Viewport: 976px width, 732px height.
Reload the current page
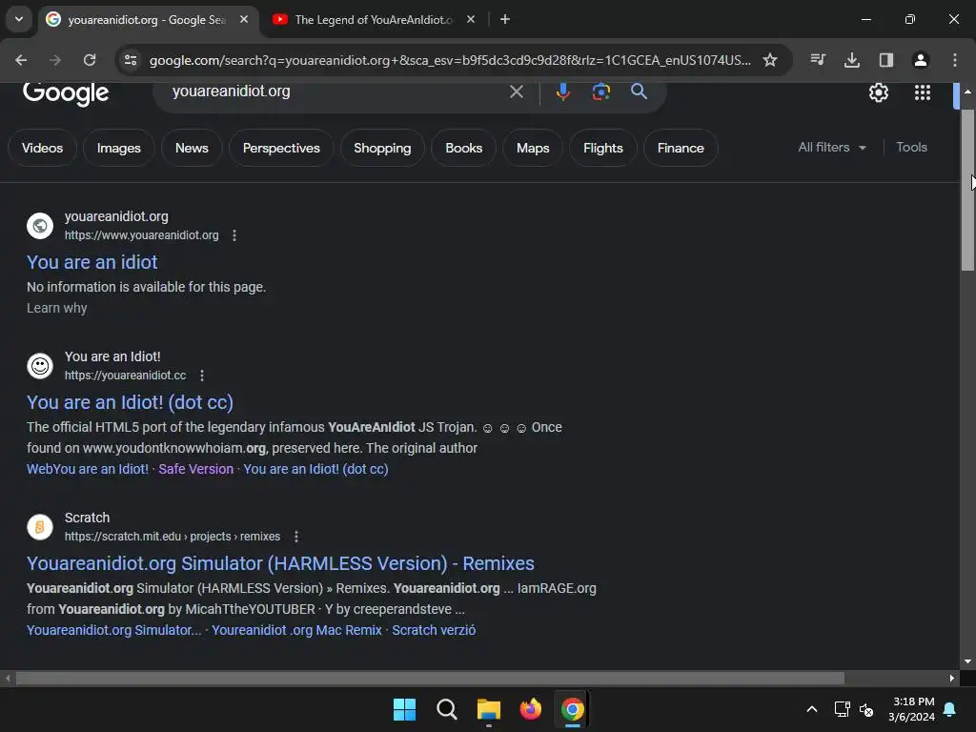(90, 60)
